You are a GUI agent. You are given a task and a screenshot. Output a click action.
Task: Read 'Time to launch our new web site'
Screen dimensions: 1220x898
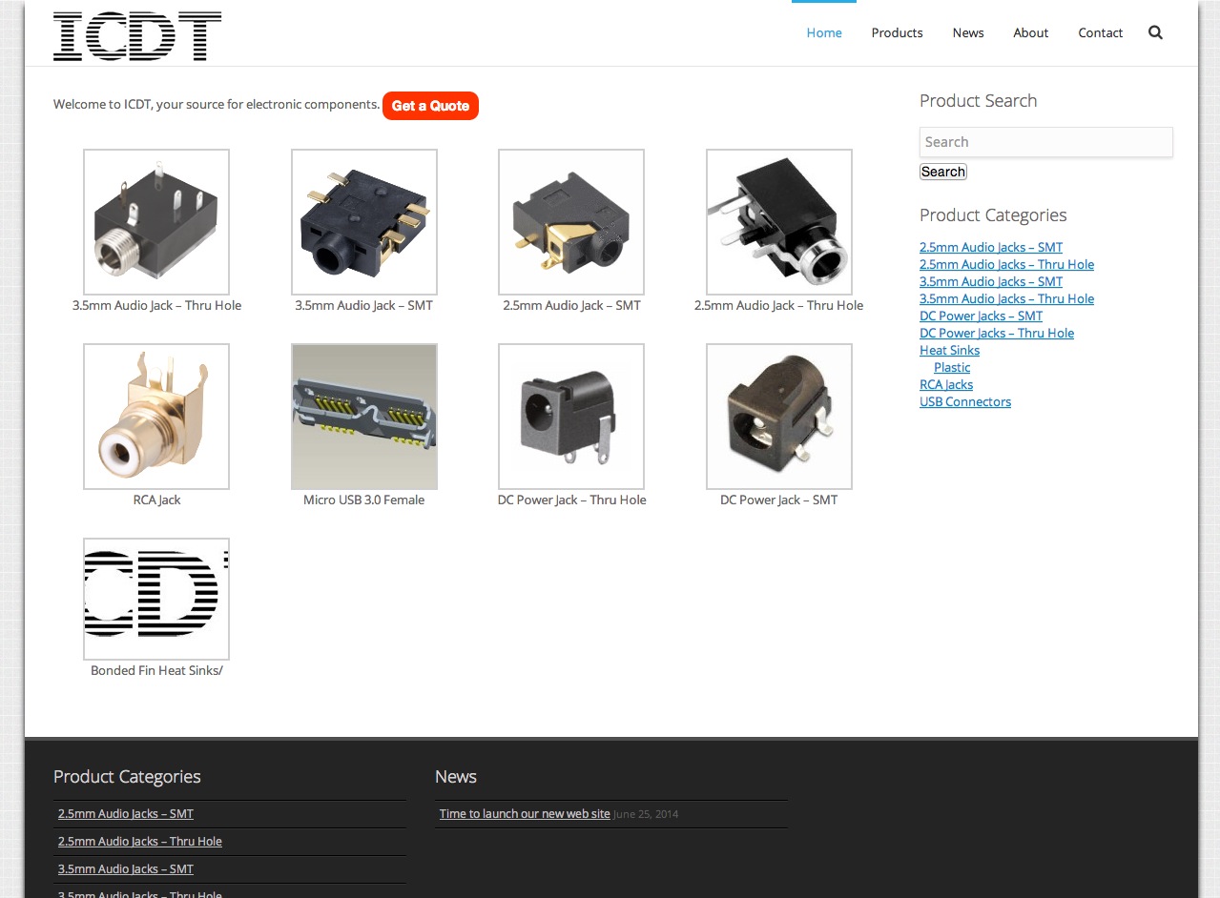click(525, 813)
